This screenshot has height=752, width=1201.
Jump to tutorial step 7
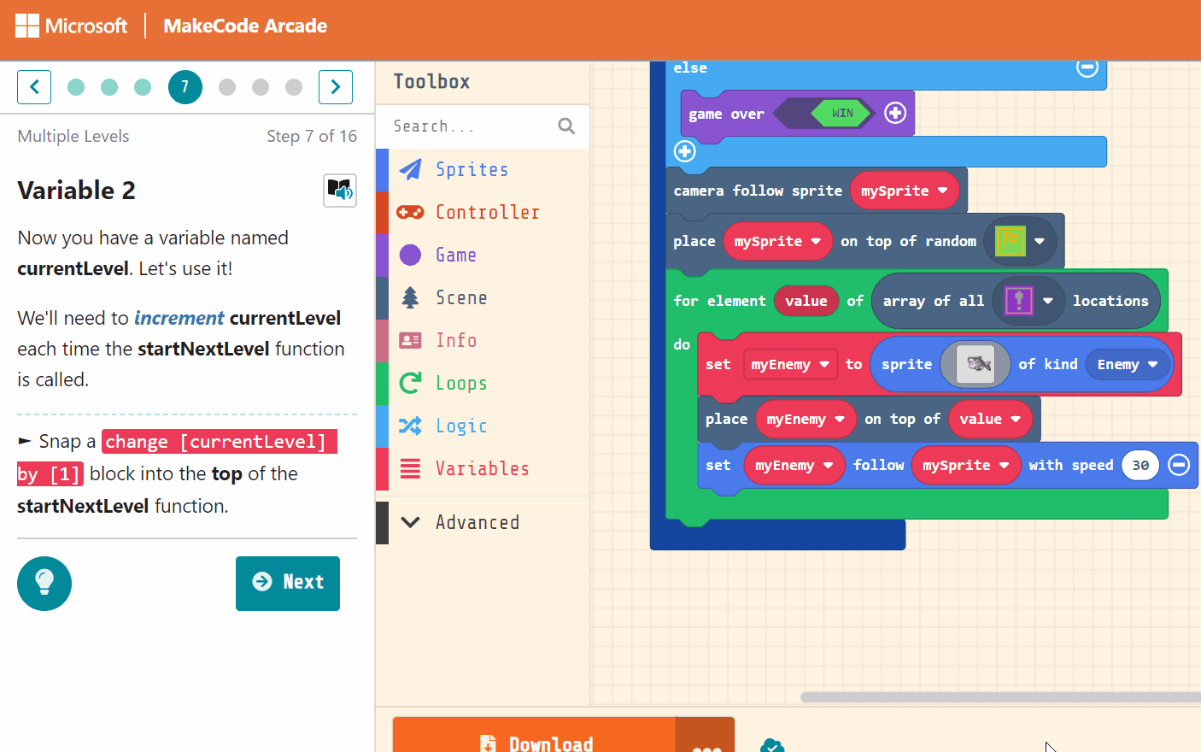tap(185, 86)
